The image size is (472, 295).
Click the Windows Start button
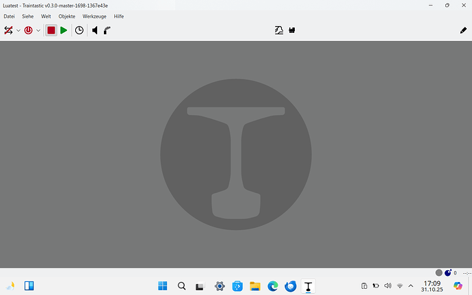click(163, 286)
